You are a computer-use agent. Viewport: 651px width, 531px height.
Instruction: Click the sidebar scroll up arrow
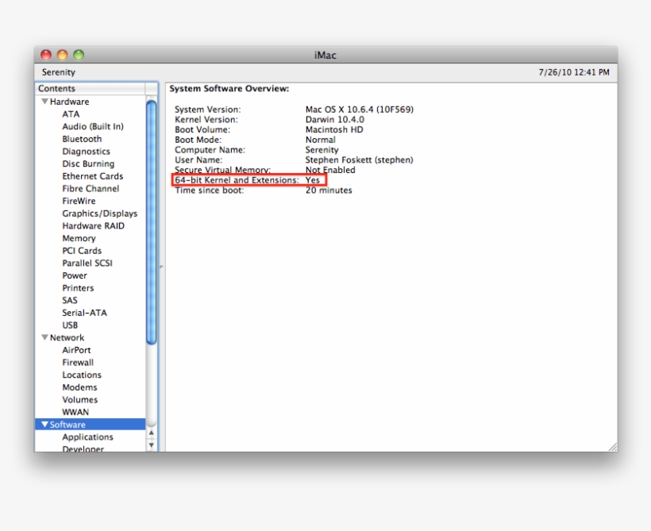coord(152,433)
